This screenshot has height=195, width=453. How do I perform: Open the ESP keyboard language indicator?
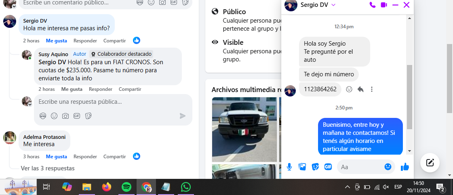[x=398, y=187]
